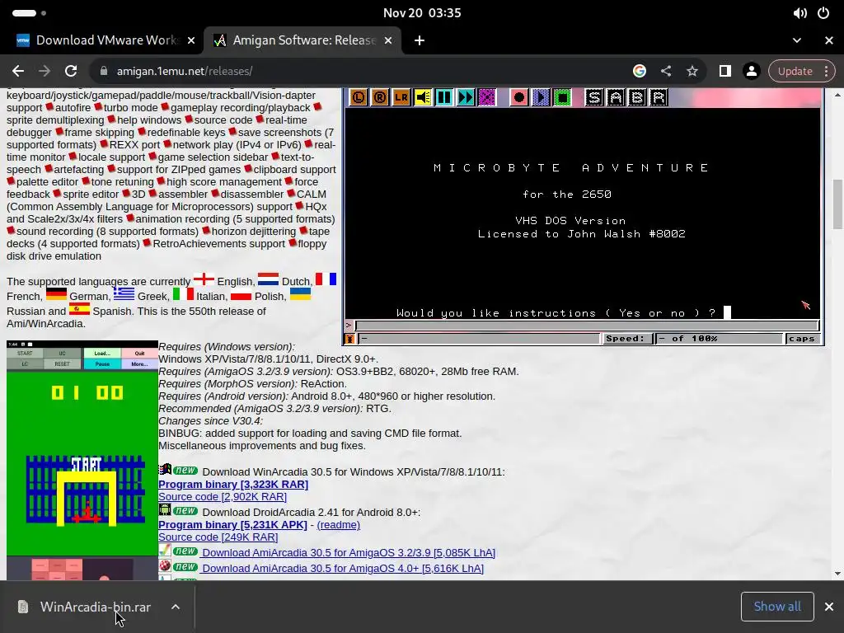
Task: Click the Google icon in address bar
Action: (640, 71)
